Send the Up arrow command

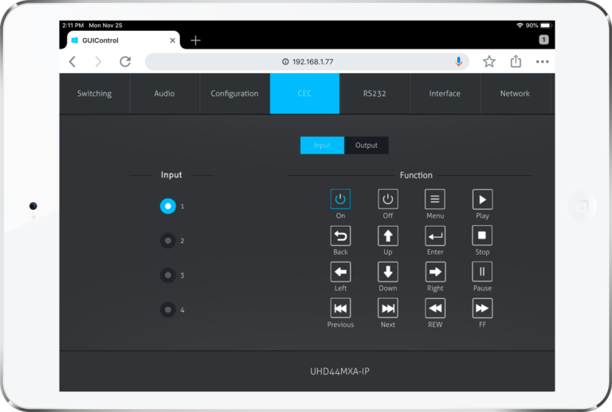pyautogui.click(x=388, y=235)
